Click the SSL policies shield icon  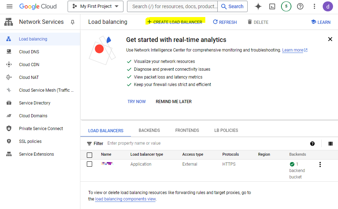click(9, 141)
